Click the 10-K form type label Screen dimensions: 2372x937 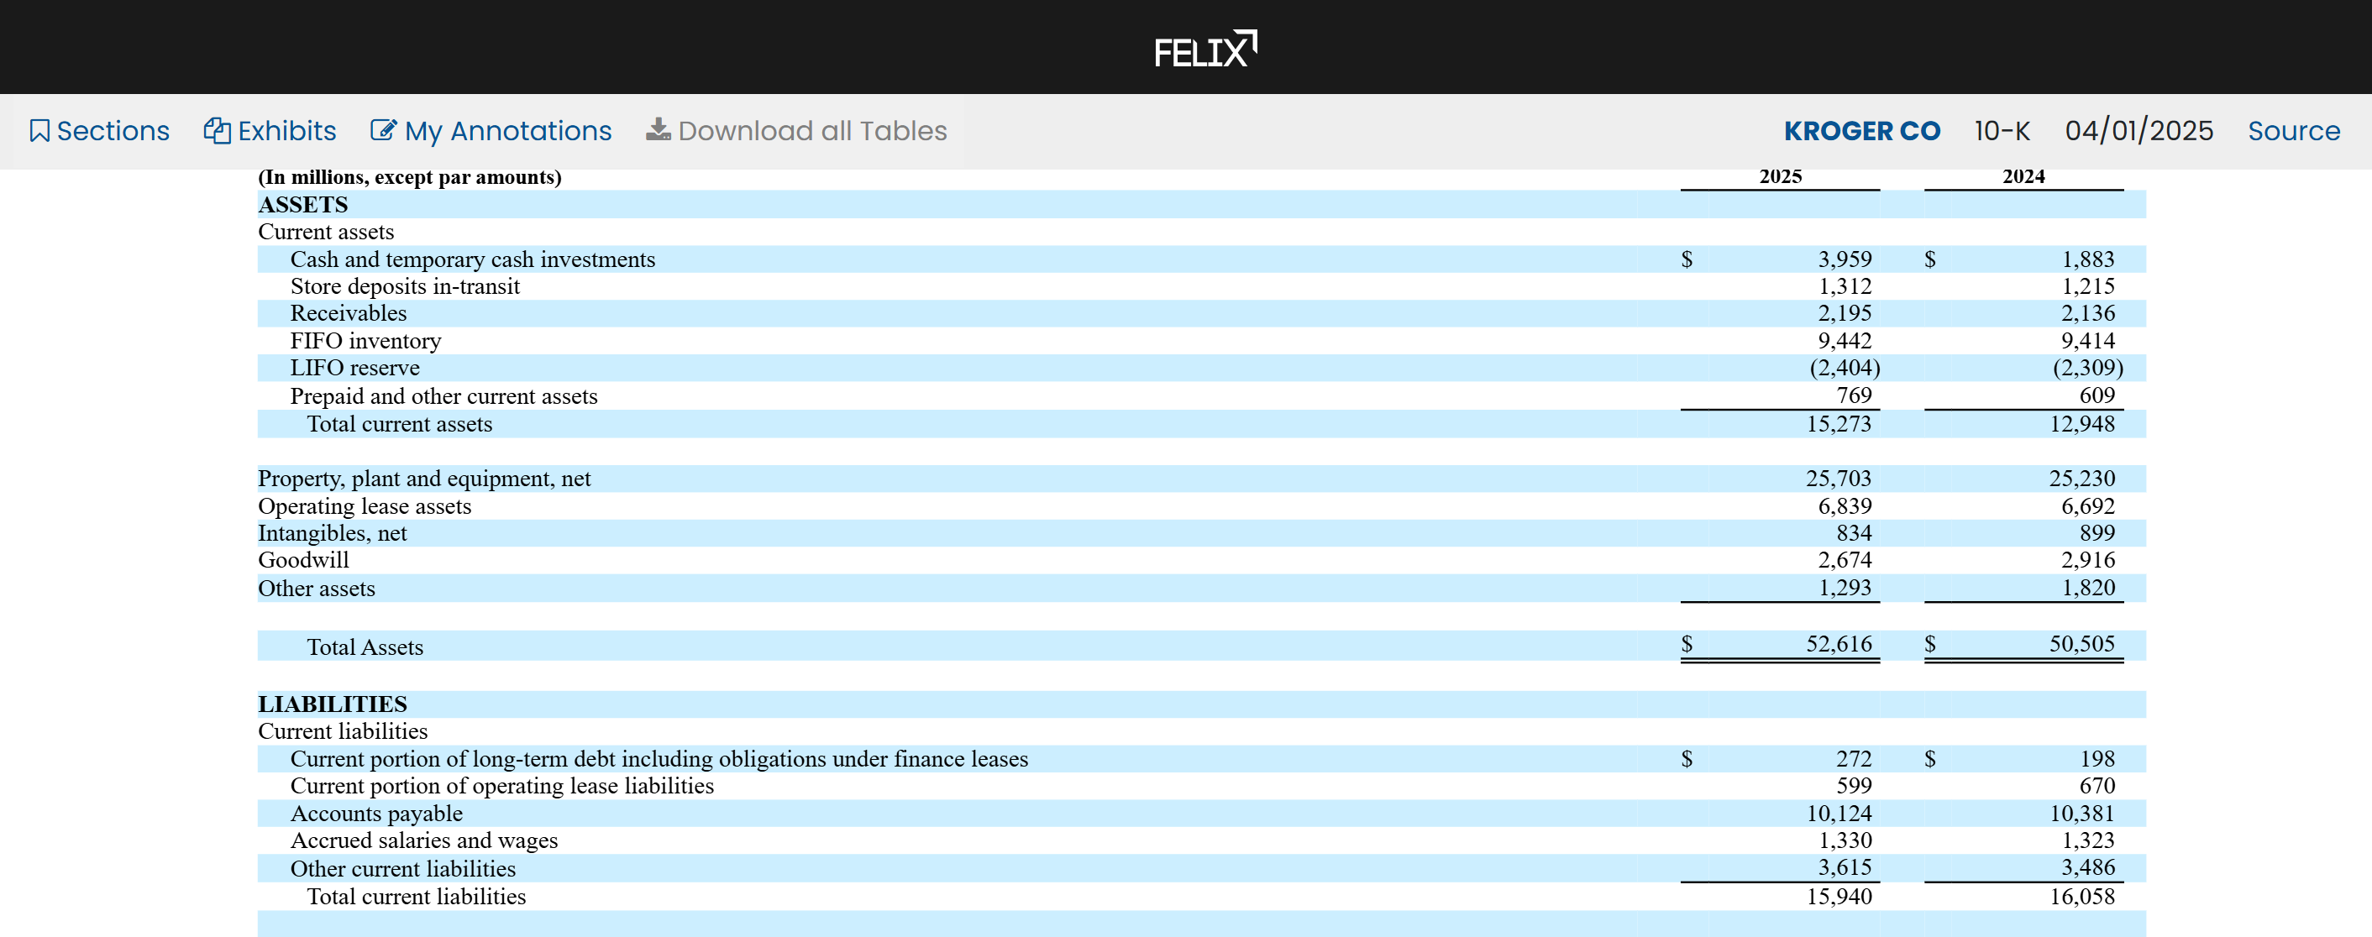coord(2001,131)
